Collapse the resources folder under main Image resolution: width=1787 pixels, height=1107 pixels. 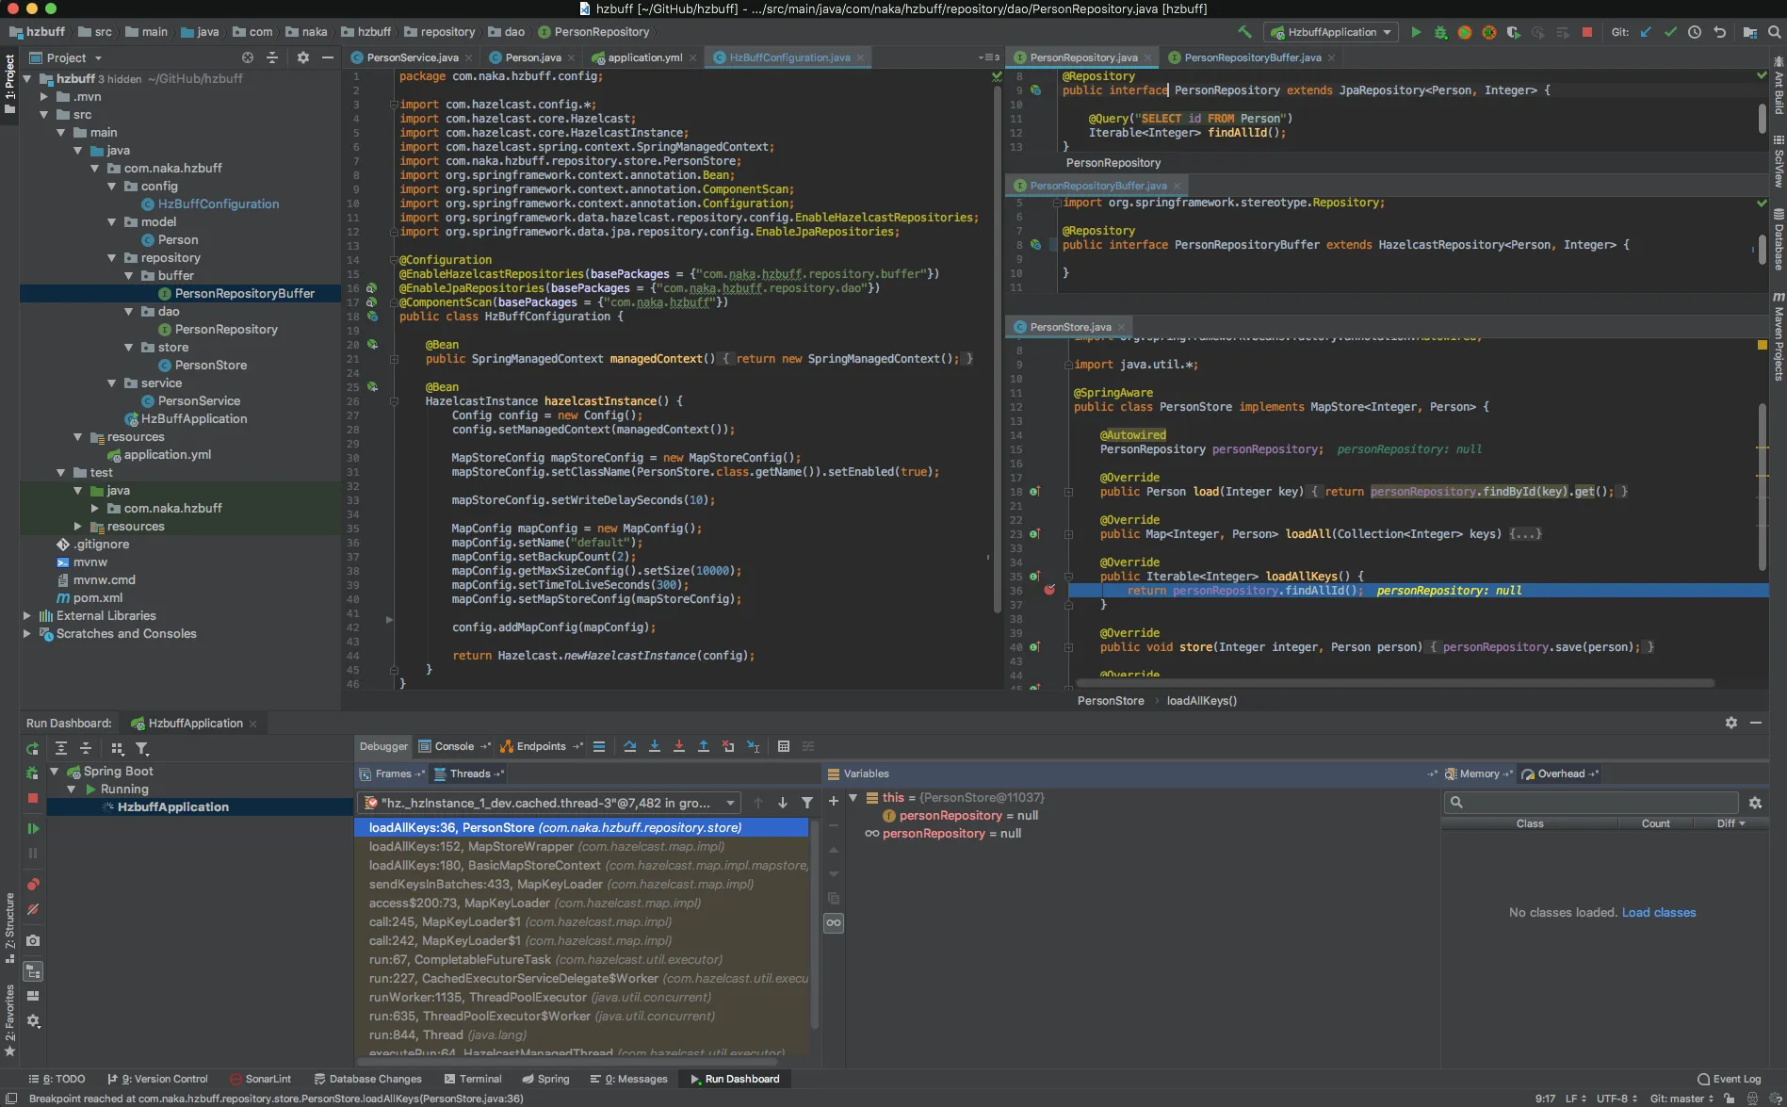[x=78, y=437]
